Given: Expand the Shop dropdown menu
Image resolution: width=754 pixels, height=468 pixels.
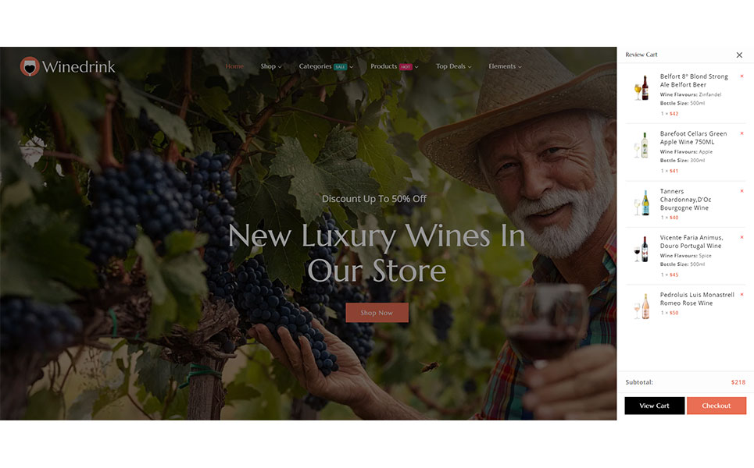Looking at the screenshot, I should click(270, 66).
